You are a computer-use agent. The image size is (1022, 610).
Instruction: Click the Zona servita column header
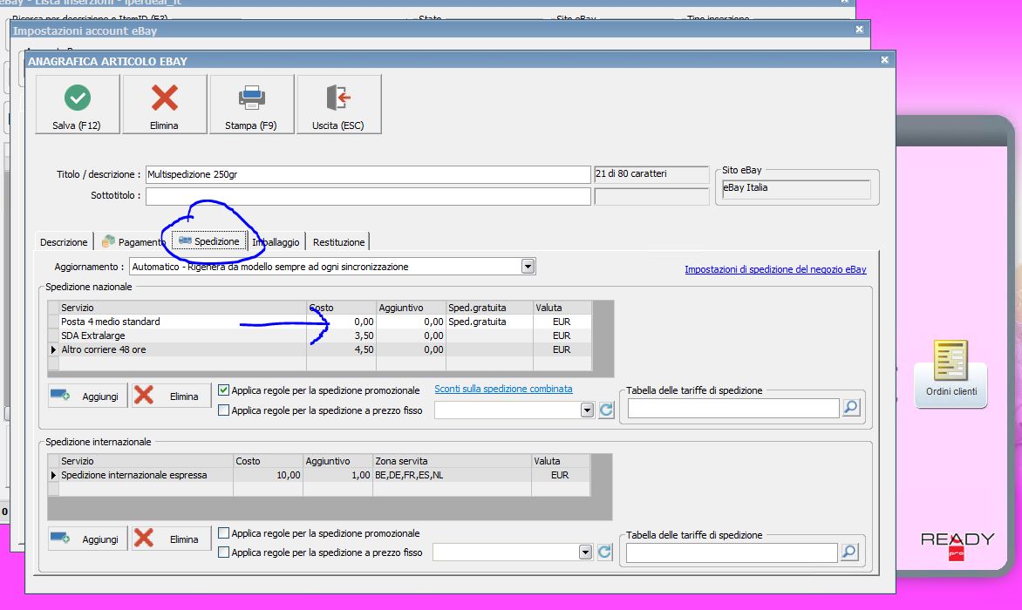click(452, 461)
